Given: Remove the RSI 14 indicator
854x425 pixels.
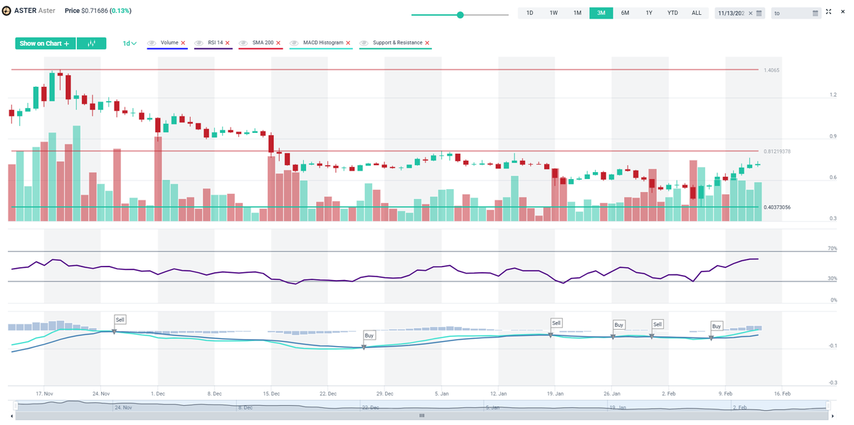Looking at the screenshot, I should pyautogui.click(x=228, y=43).
